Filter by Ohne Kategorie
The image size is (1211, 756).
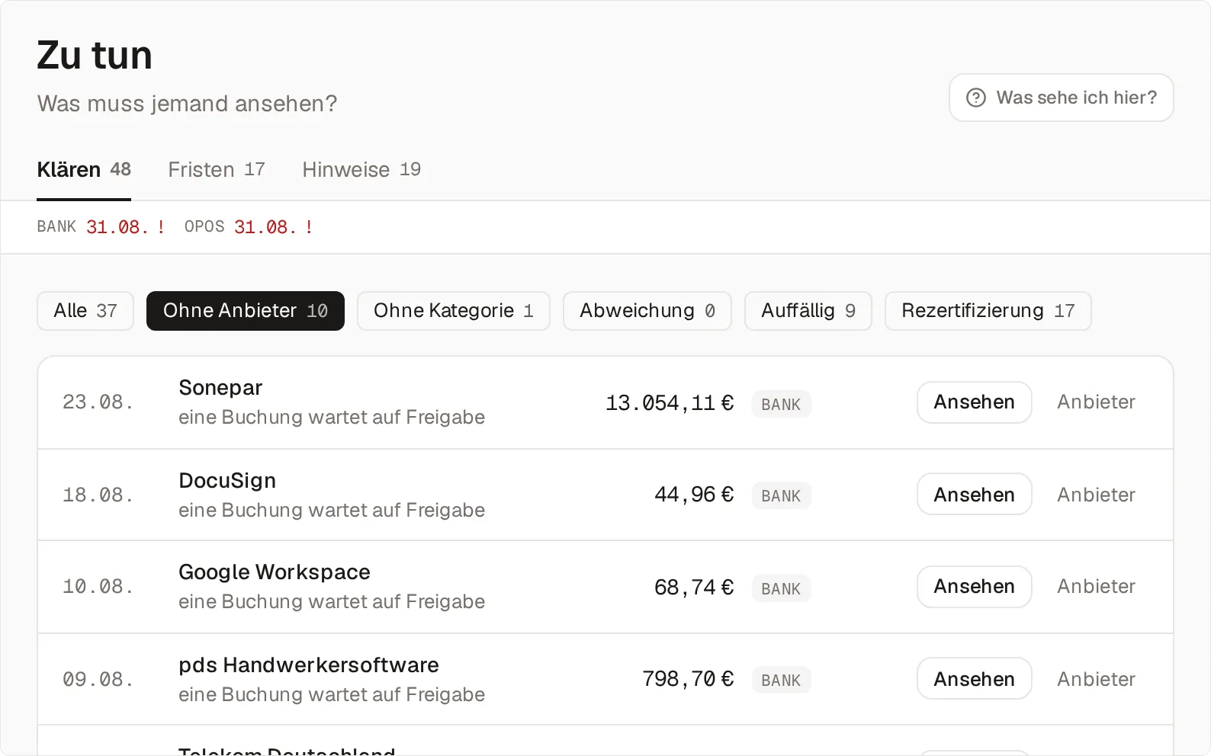tap(454, 311)
